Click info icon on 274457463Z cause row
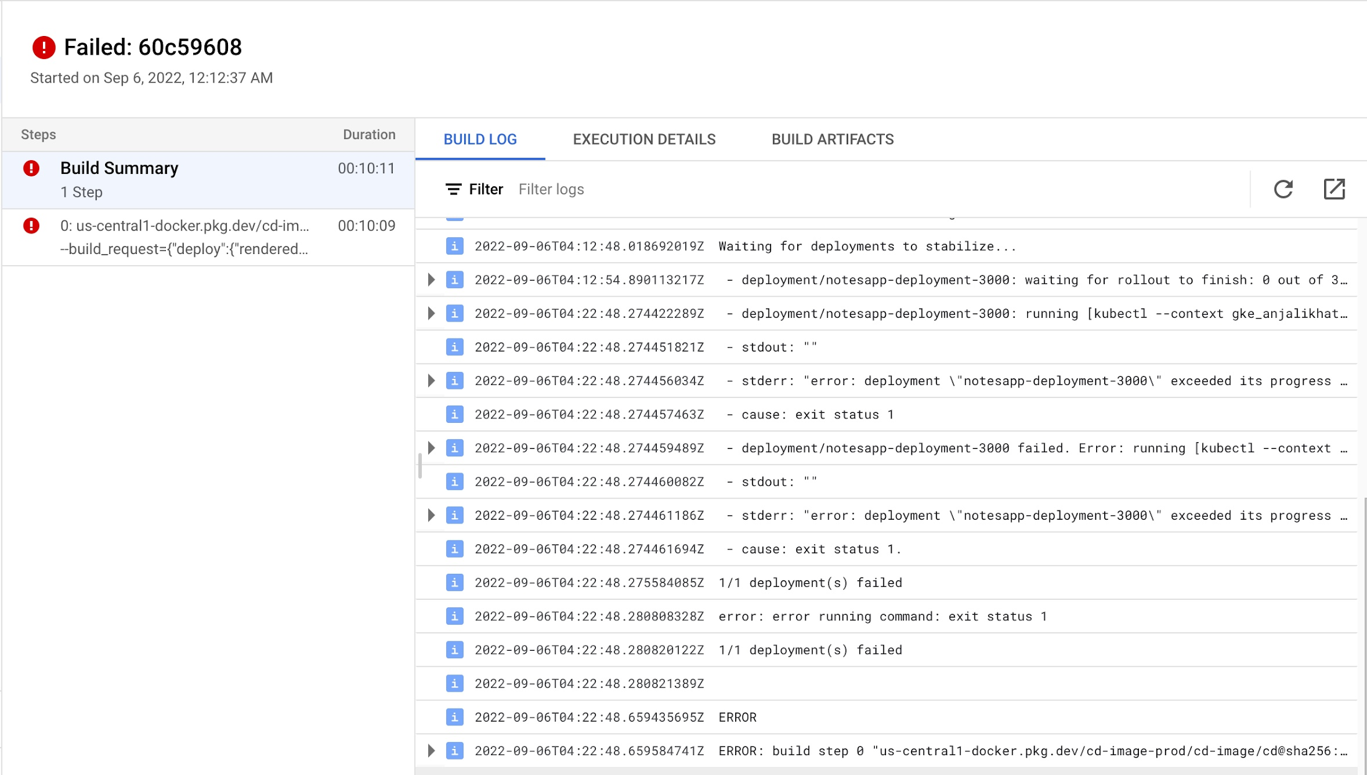This screenshot has width=1367, height=775. [455, 414]
